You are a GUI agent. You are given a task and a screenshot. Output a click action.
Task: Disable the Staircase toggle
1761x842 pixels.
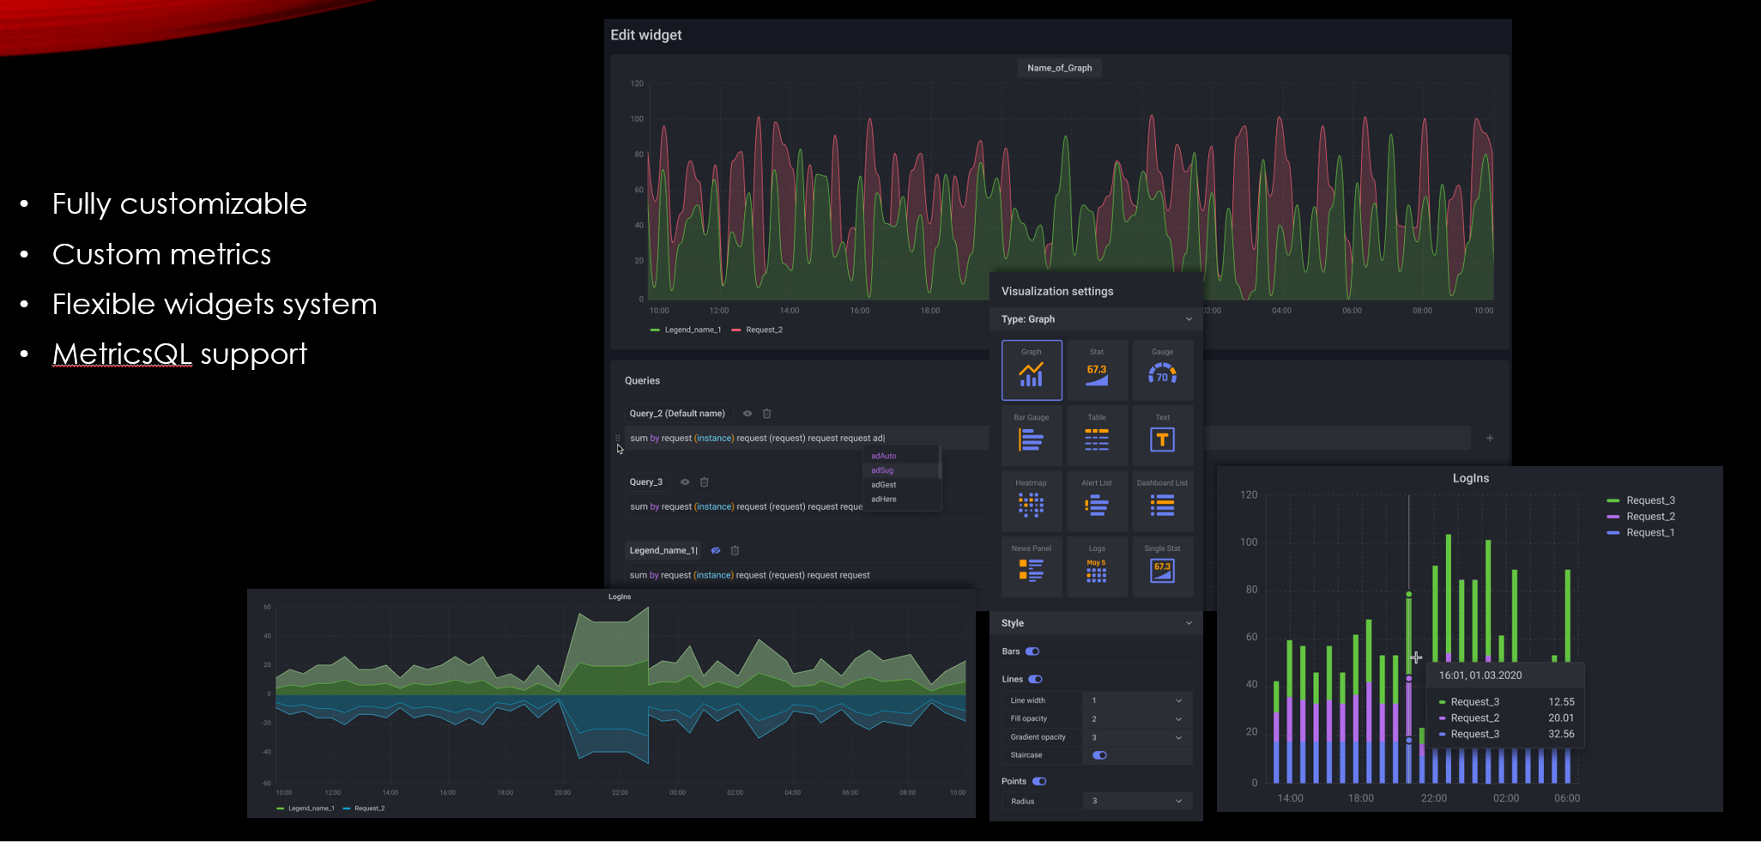click(x=1099, y=755)
